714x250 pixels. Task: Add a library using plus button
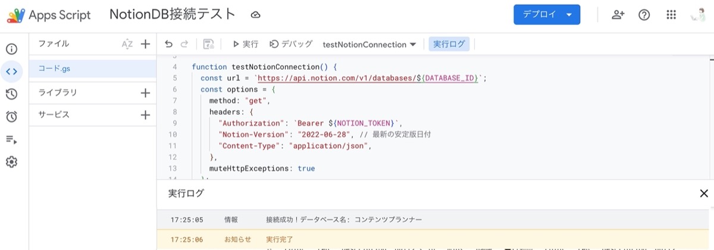click(145, 93)
